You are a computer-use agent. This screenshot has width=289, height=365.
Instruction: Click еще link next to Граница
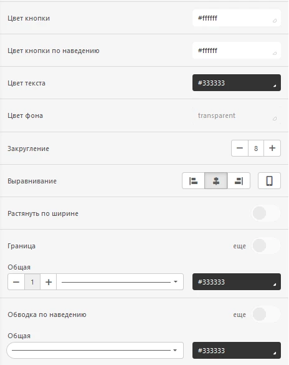[239, 246]
